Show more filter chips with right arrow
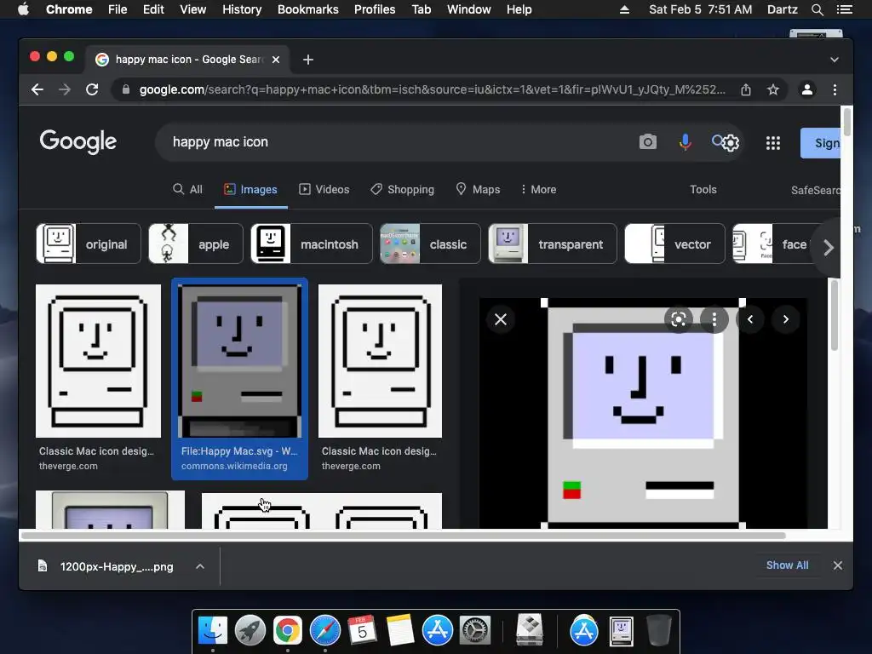The image size is (872, 654). coord(829,248)
